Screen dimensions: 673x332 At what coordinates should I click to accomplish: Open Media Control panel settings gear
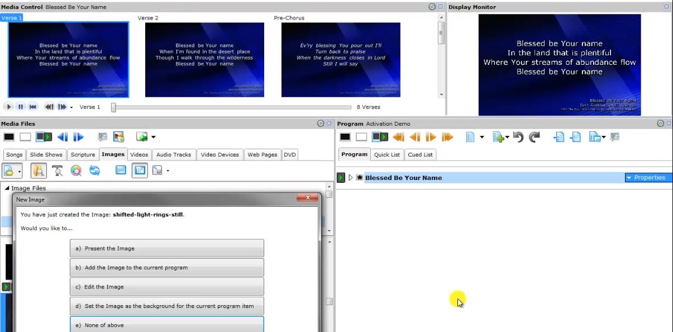coord(432,7)
